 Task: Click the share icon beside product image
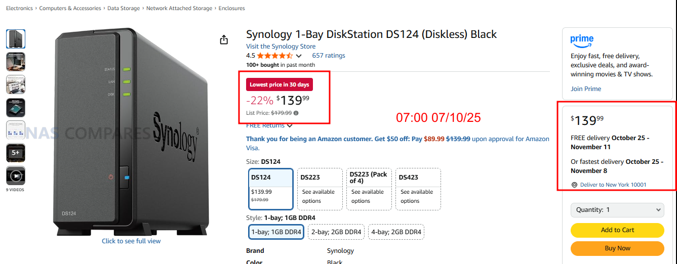coord(224,39)
